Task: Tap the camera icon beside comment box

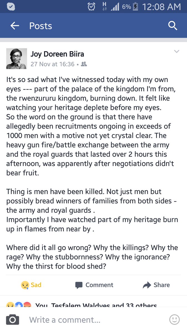Action: coord(12,320)
